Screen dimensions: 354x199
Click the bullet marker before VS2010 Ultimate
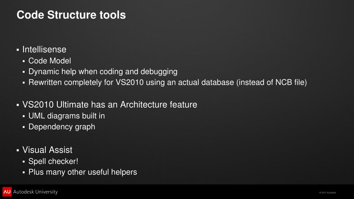coord(18,105)
